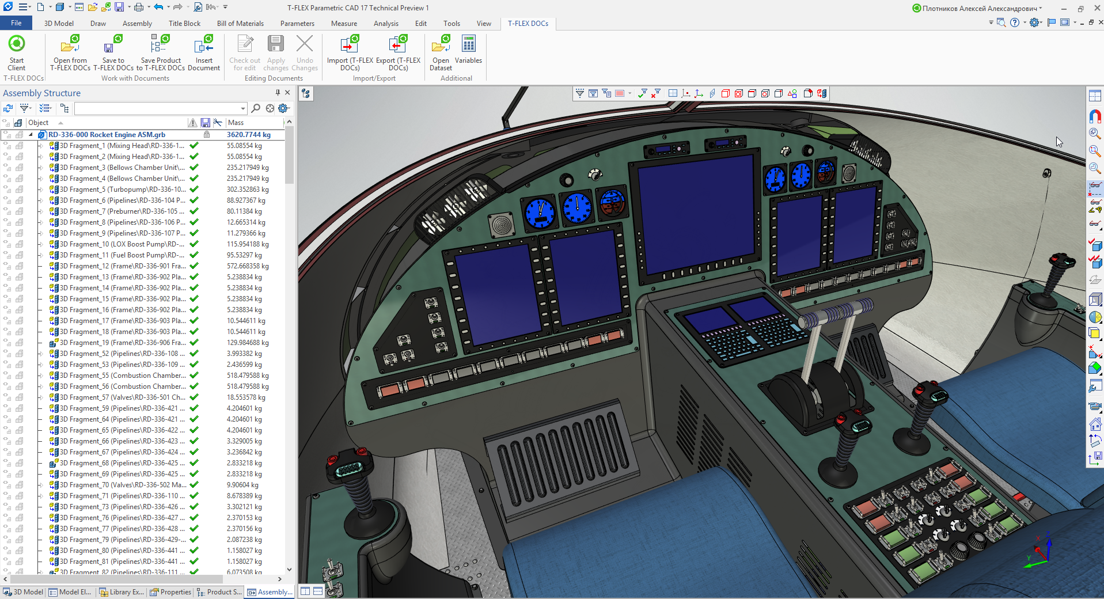1104x599 pixels.
Task: Sort the tree by the Mass column header
Action: click(x=236, y=123)
